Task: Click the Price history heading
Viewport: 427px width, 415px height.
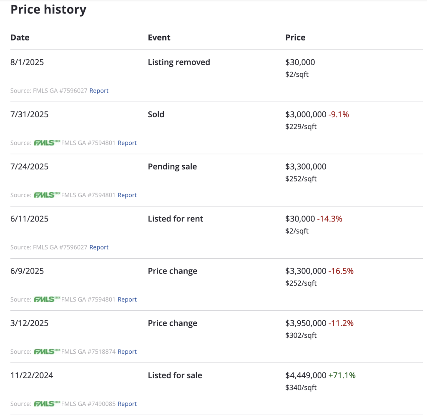Action: [x=48, y=10]
